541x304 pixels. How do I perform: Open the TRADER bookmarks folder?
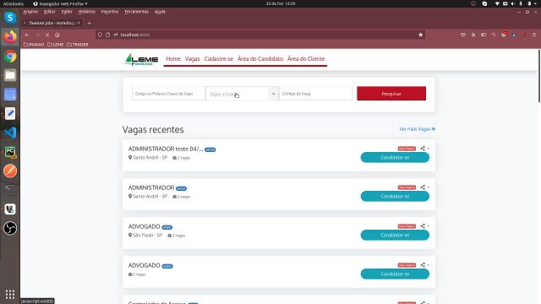(78, 45)
